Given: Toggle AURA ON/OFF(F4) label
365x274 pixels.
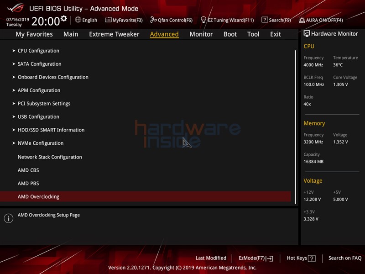Looking at the screenshot, I should (x=324, y=20).
